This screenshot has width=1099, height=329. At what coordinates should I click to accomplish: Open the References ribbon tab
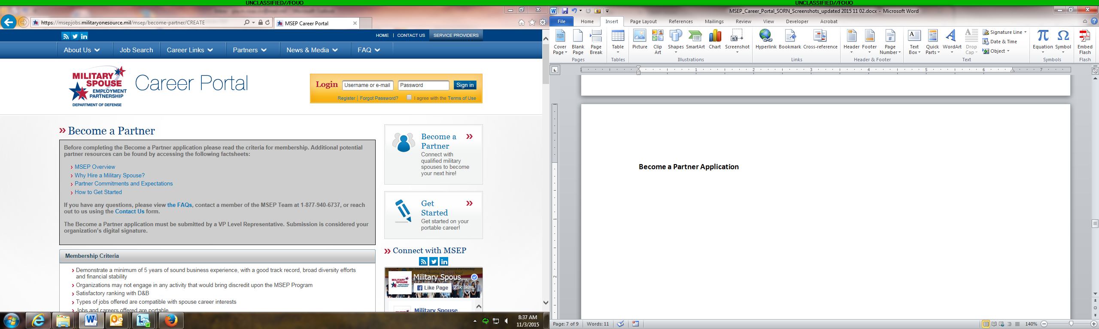[x=680, y=21]
